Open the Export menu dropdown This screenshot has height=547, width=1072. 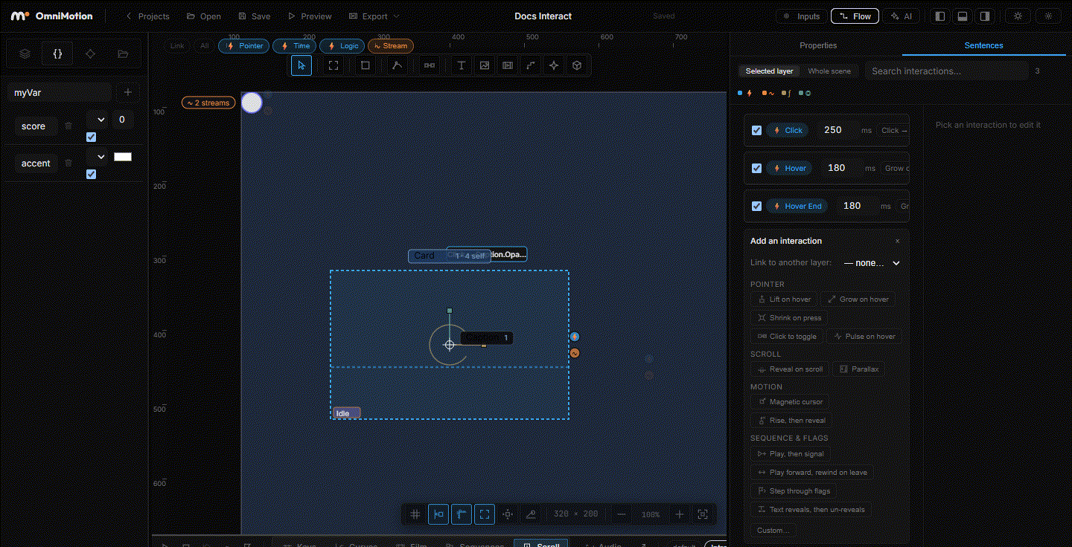point(374,16)
